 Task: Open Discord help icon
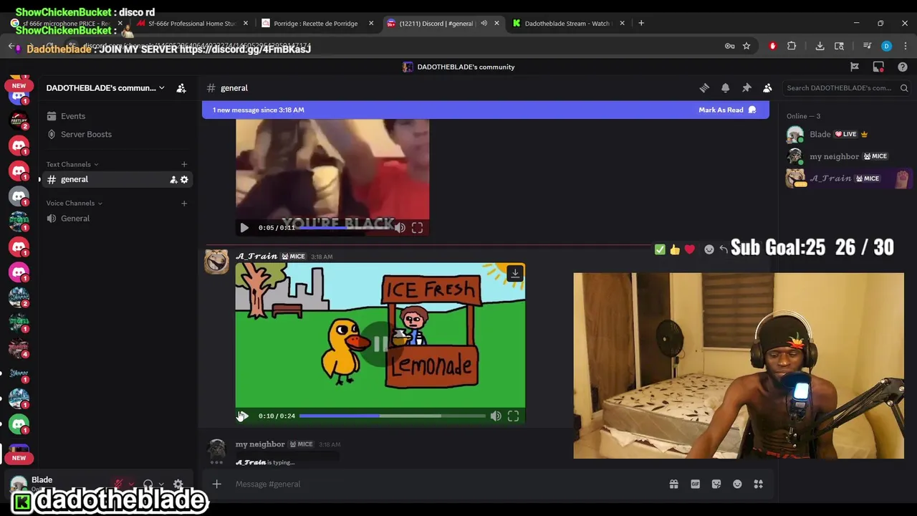[x=903, y=67]
